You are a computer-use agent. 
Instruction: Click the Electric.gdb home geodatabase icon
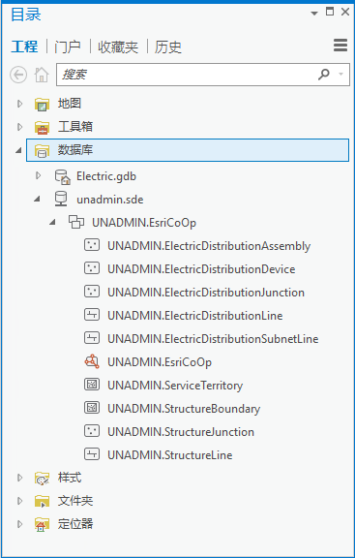pos(63,176)
